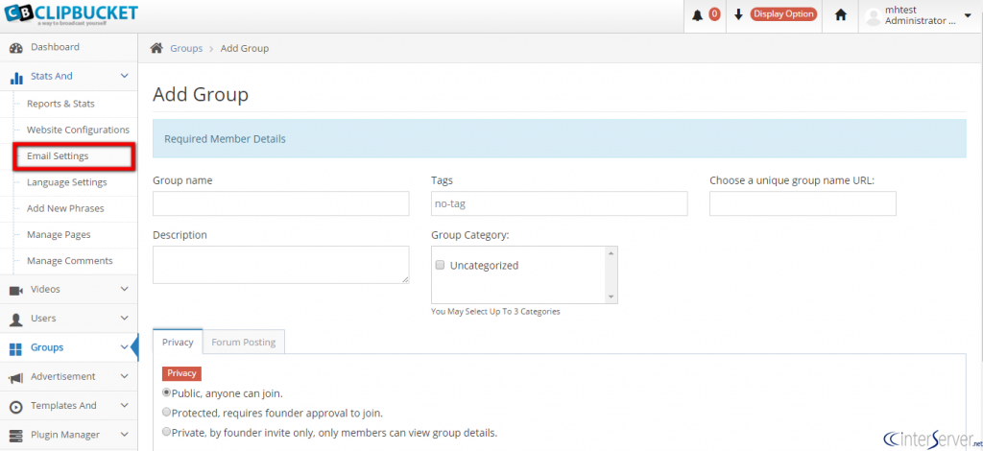This screenshot has width=983, height=451.
Task: Click the Plugin Manager server icon
Action: click(x=17, y=436)
